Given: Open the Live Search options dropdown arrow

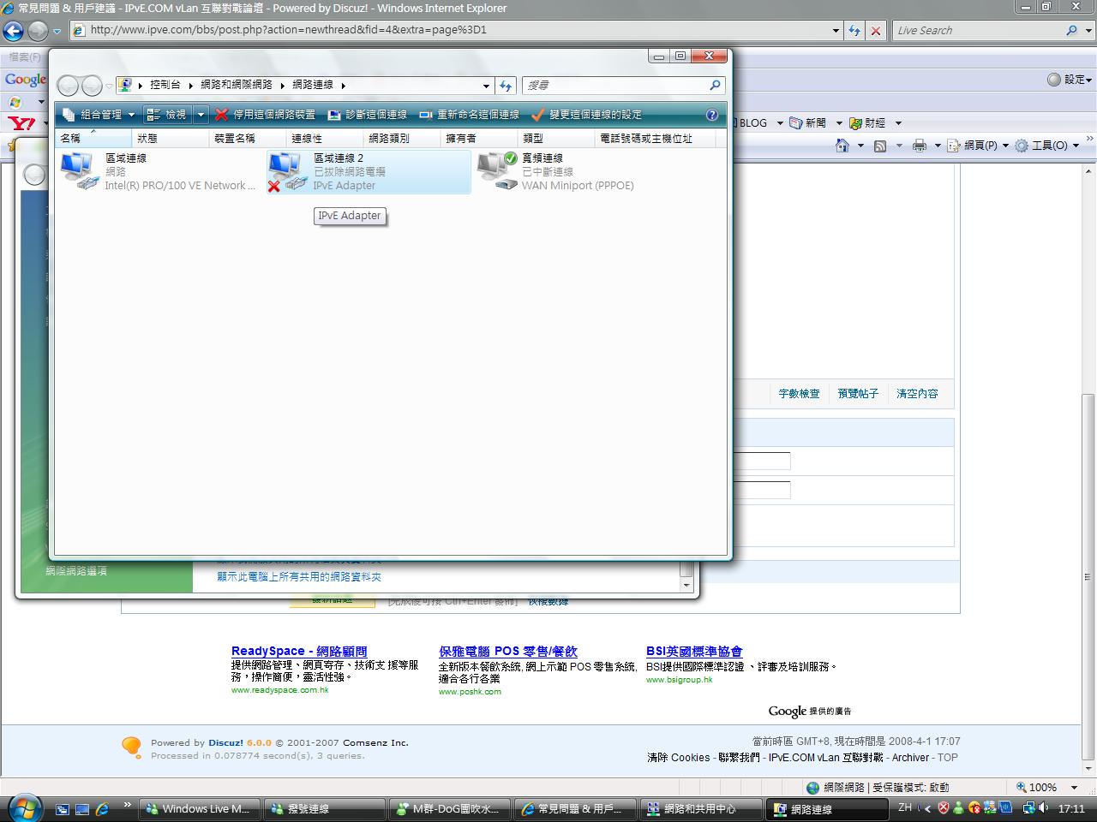Looking at the screenshot, I should pos(1088,30).
